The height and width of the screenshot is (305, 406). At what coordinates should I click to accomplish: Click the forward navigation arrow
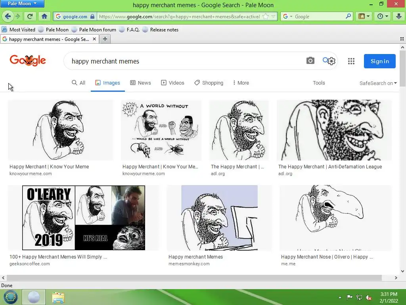(17, 17)
